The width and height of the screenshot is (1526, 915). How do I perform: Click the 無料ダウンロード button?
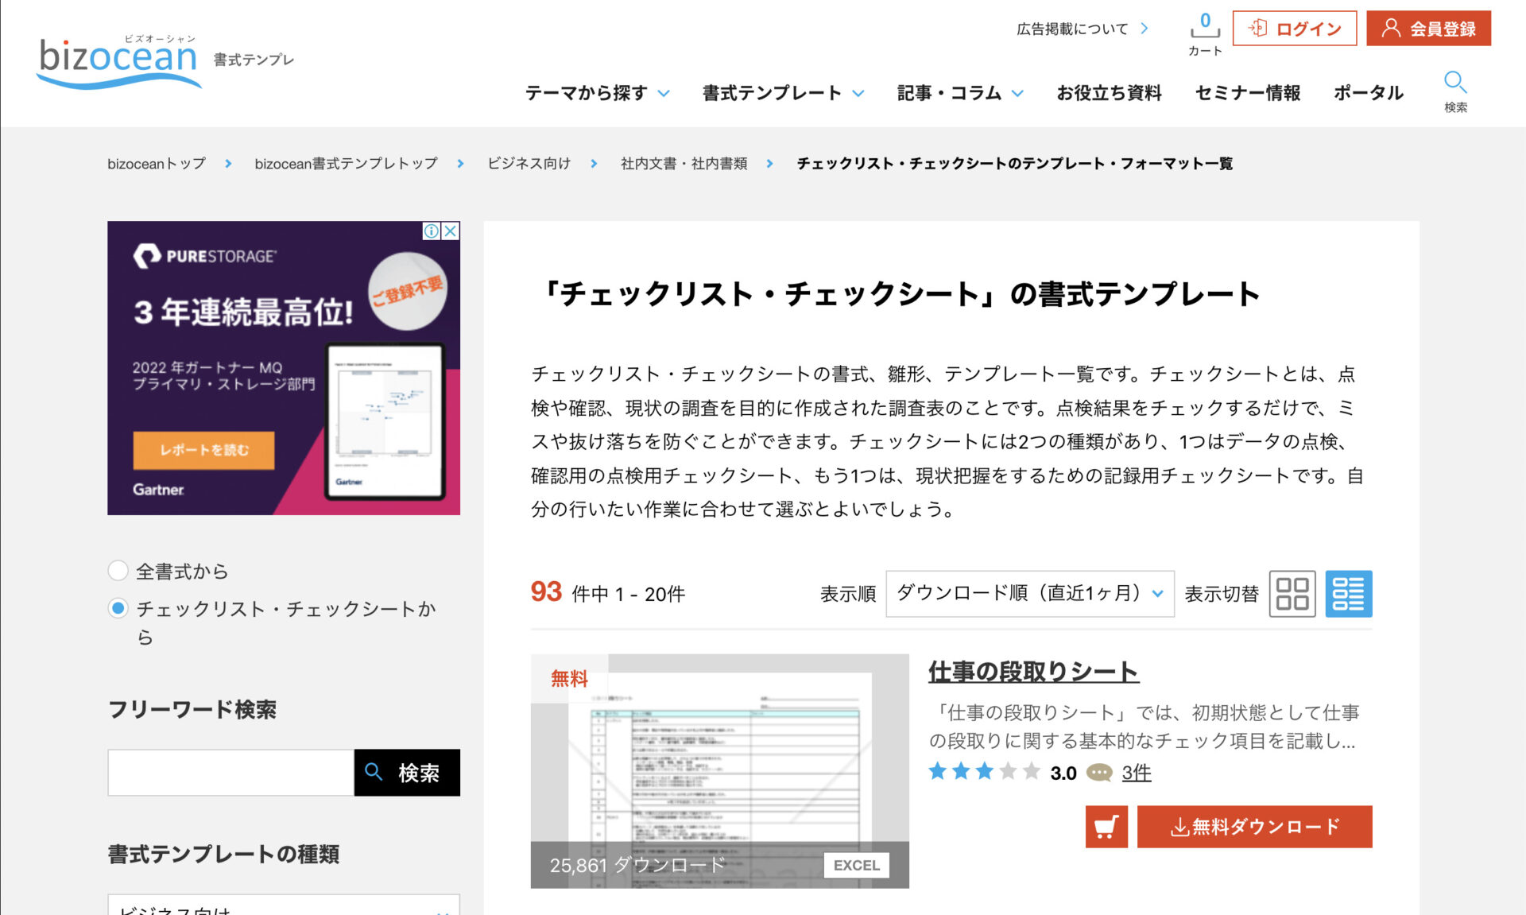click(1254, 827)
